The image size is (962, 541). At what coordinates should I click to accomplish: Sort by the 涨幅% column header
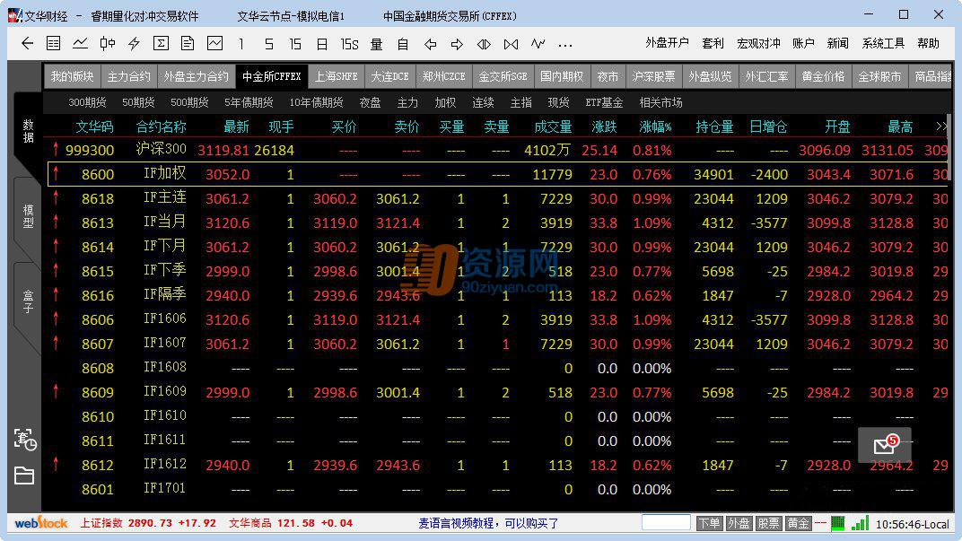tap(654, 127)
